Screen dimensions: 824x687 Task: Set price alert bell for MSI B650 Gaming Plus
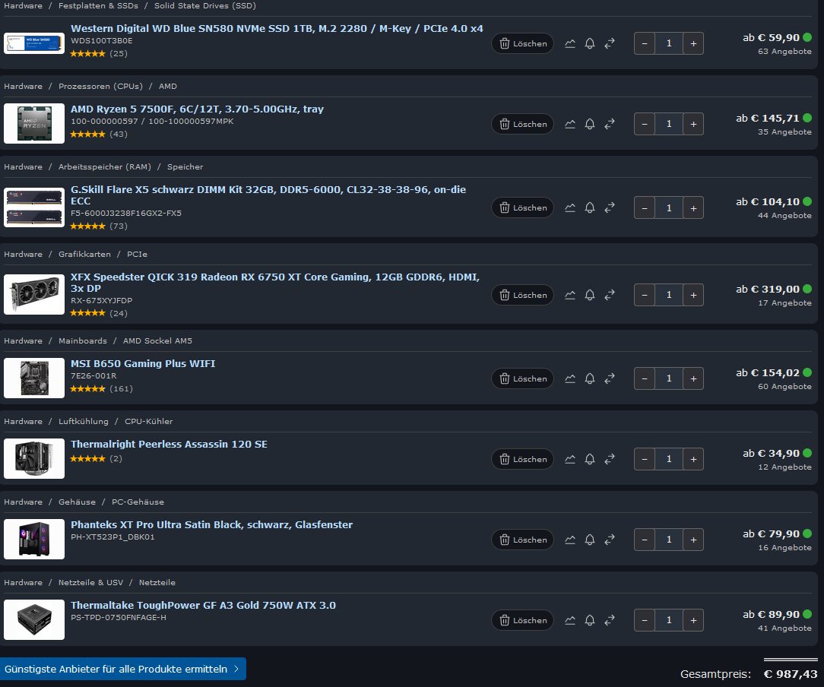coord(590,378)
